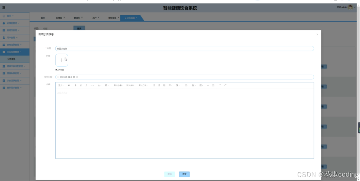Close the 管理员 tab
The image size is (360, 181).
pyautogui.click(x=82, y=18)
